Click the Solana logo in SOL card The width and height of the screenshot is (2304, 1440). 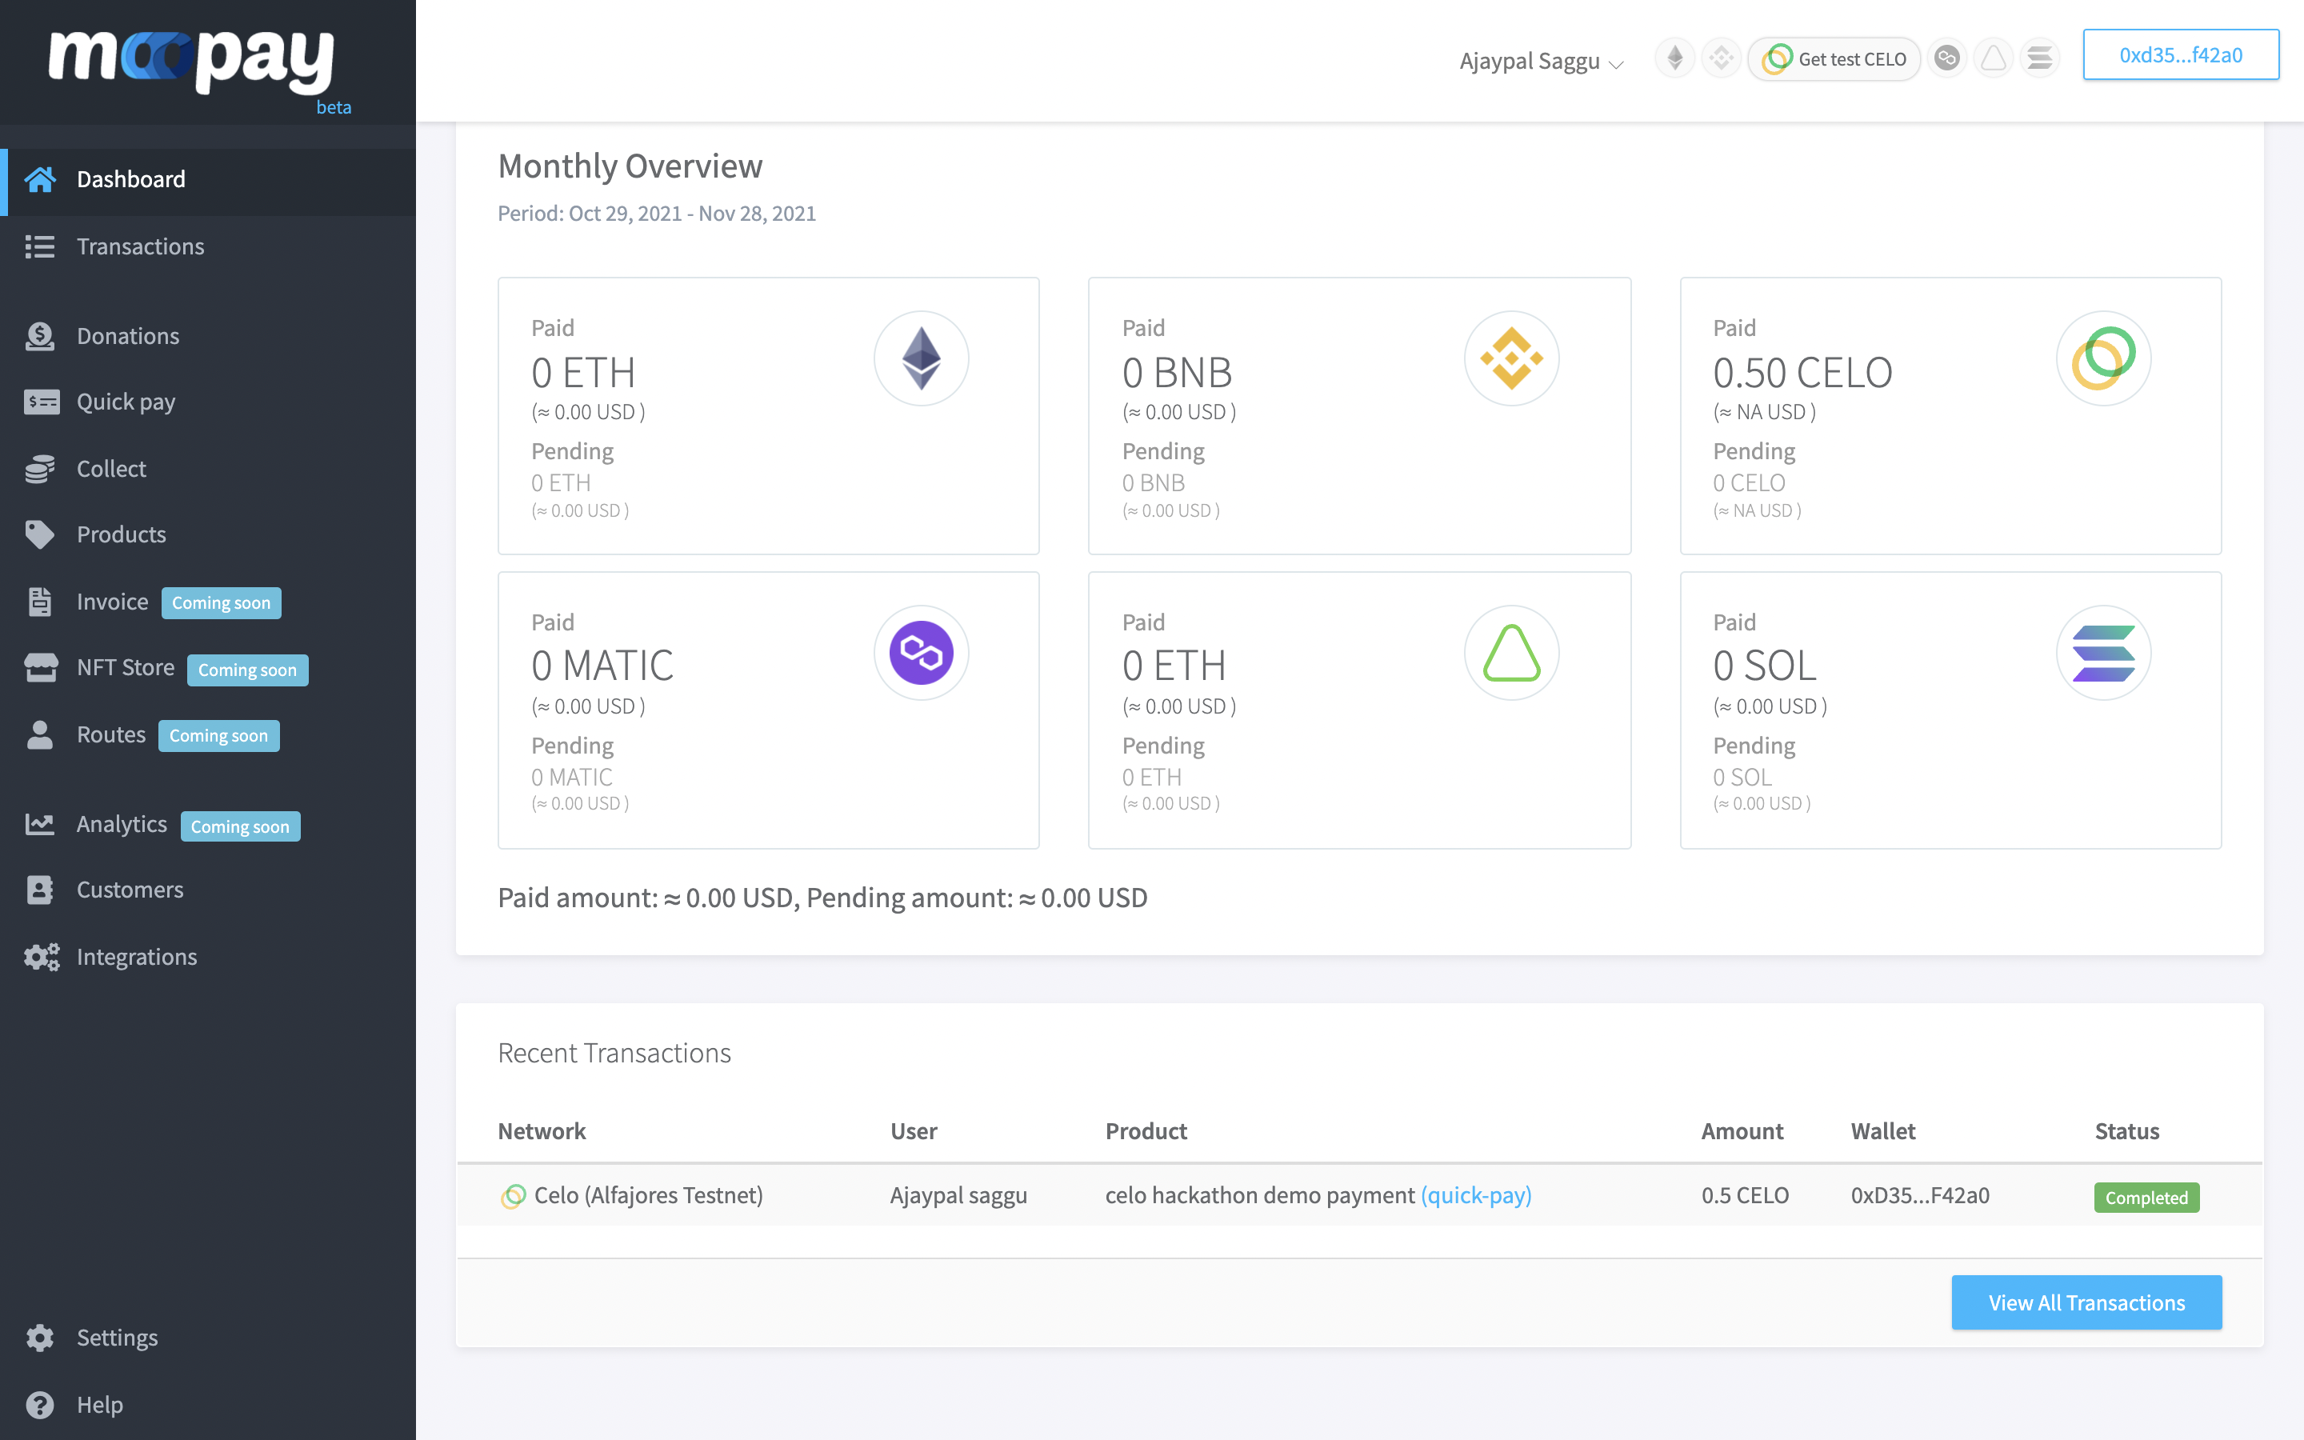(2103, 652)
